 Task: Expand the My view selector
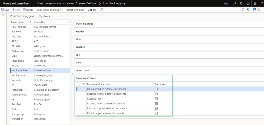pos(45,16)
